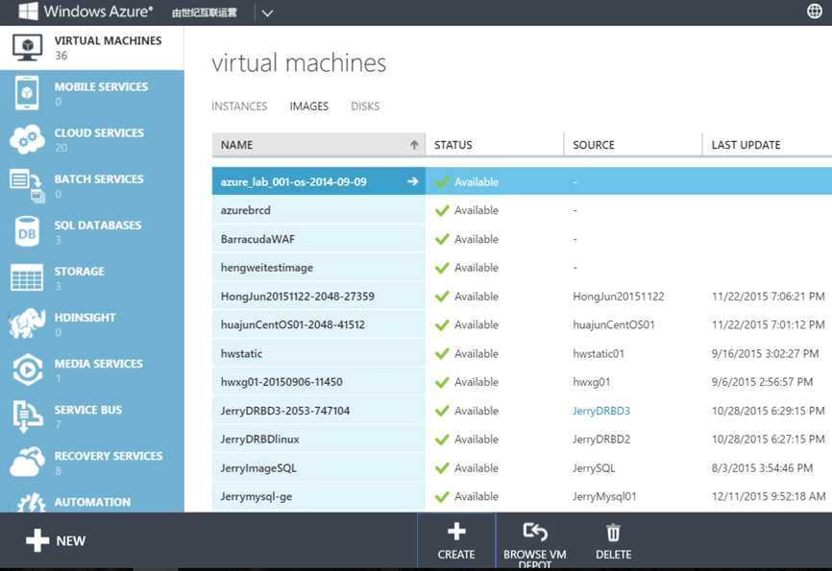Open Recovery Services cloud icon

click(x=27, y=462)
